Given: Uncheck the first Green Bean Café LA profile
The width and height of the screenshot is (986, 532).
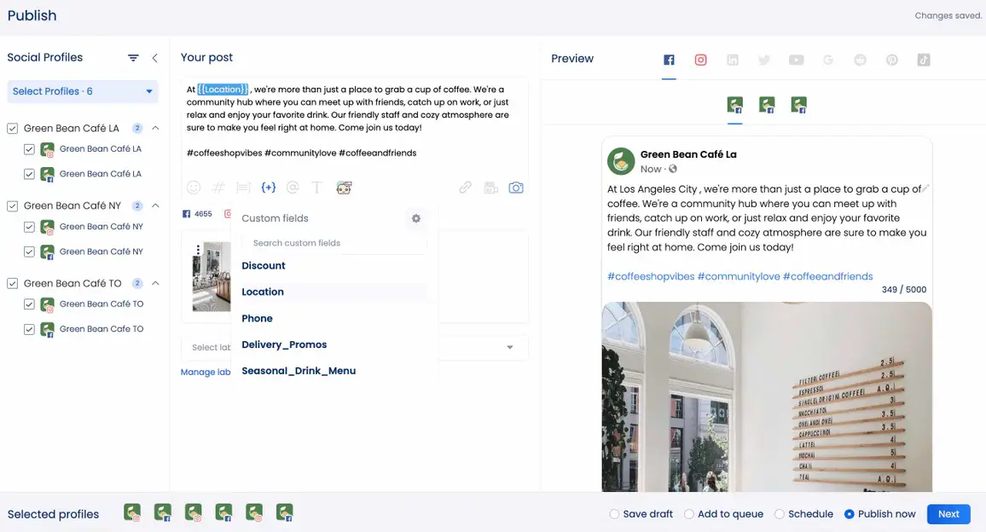Looking at the screenshot, I should tap(29, 148).
